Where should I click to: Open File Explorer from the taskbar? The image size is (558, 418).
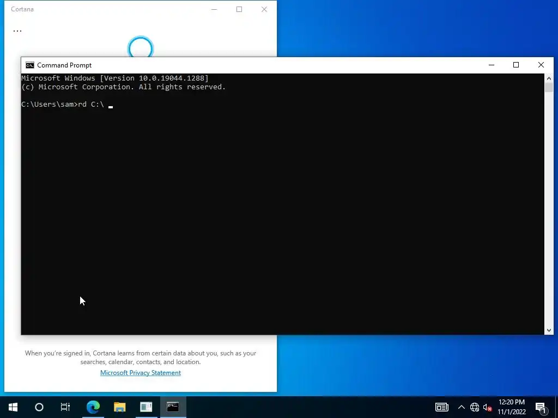(x=119, y=407)
